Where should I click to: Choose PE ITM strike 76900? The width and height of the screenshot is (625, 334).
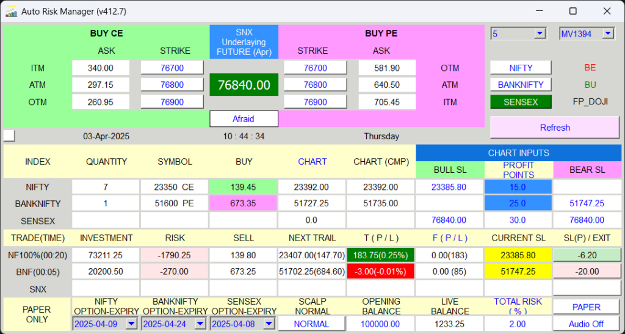[316, 102]
